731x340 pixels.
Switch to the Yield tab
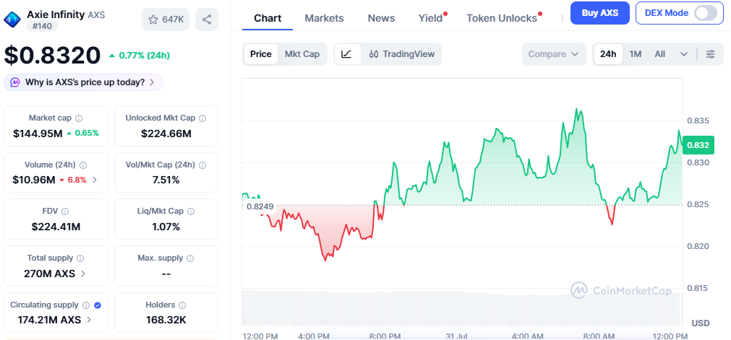pyautogui.click(x=430, y=18)
